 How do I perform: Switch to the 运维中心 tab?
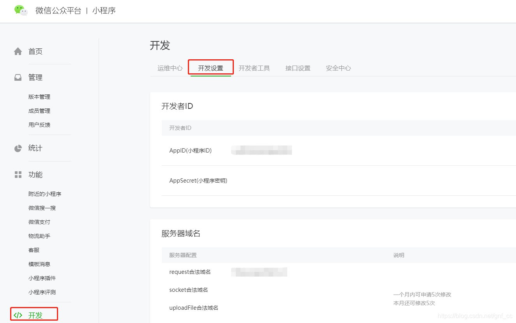(170, 67)
